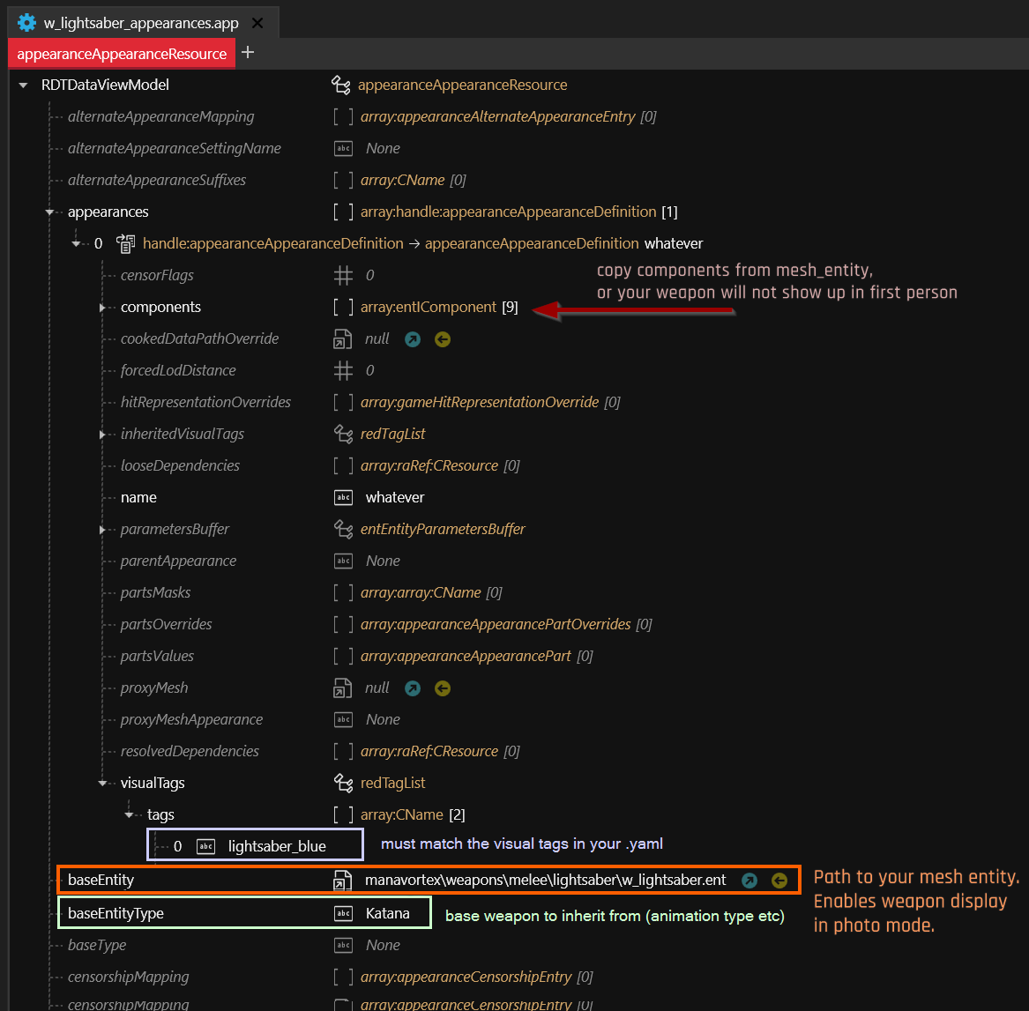Collapse the visualTags tags array

129,815
